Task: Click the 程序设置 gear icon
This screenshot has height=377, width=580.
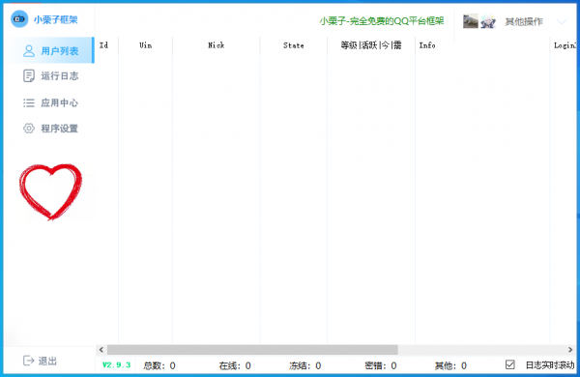Action: (29, 129)
